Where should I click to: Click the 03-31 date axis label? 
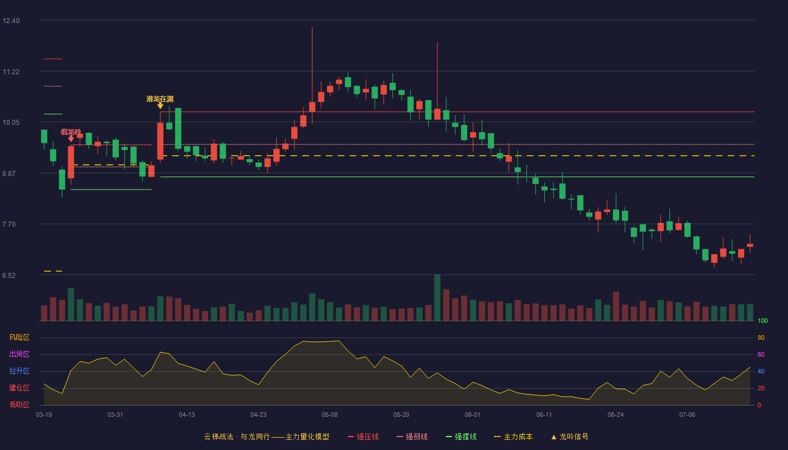115,415
